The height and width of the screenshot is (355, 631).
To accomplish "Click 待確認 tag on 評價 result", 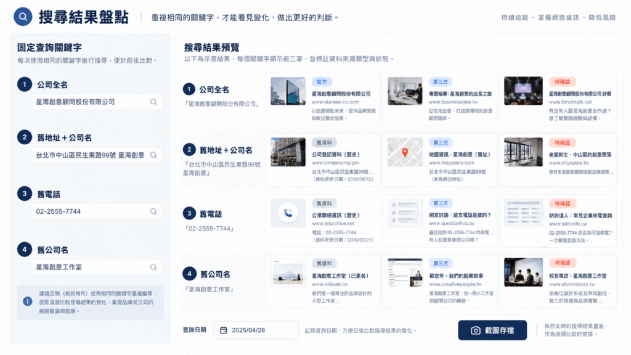I will (562, 82).
